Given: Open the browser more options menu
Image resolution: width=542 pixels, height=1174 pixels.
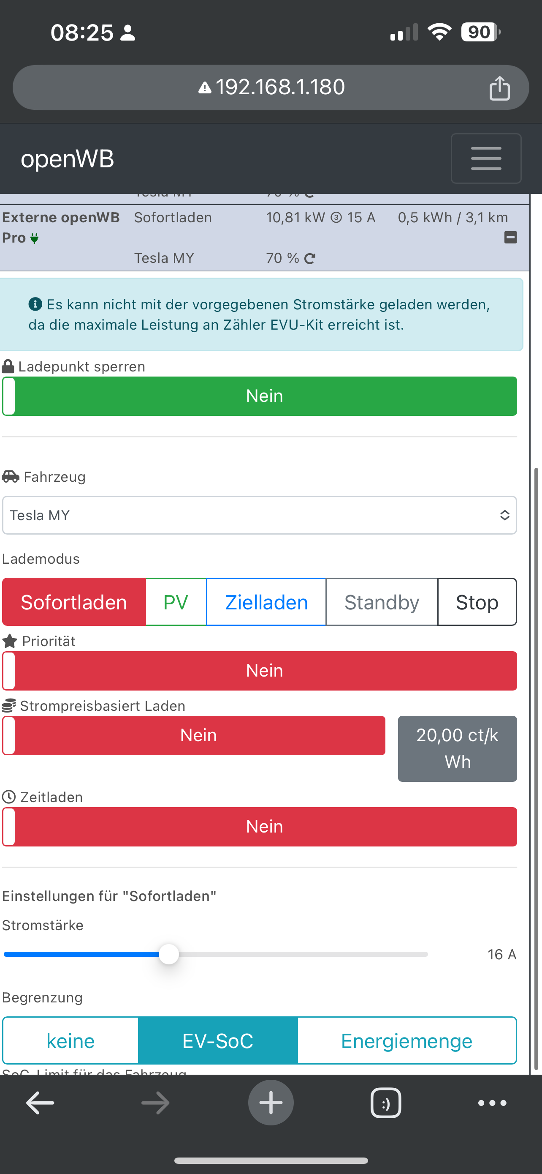Looking at the screenshot, I should (x=492, y=1103).
